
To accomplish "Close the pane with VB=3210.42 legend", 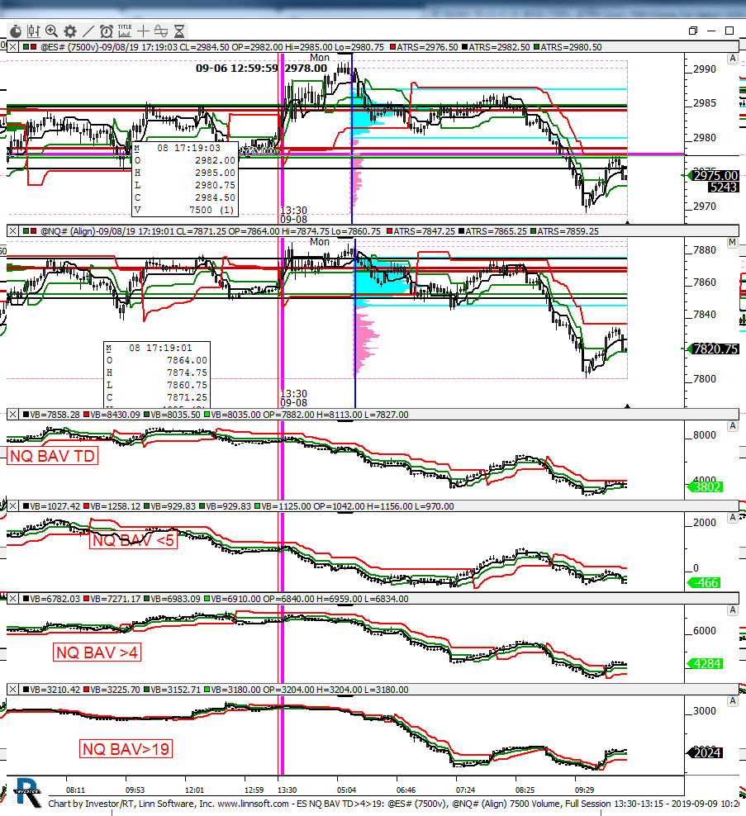I will [x=12, y=690].
